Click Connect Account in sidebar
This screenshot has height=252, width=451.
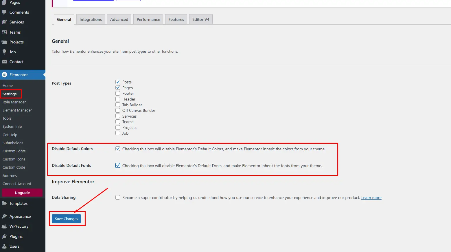pos(17,184)
